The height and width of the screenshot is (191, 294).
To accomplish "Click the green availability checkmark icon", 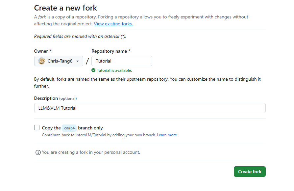I will 93,70.
